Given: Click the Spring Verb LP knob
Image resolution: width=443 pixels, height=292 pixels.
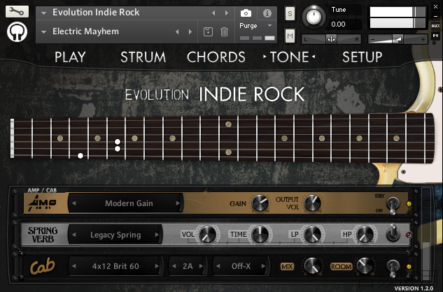Looking at the screenshot, I should point(312,234).
